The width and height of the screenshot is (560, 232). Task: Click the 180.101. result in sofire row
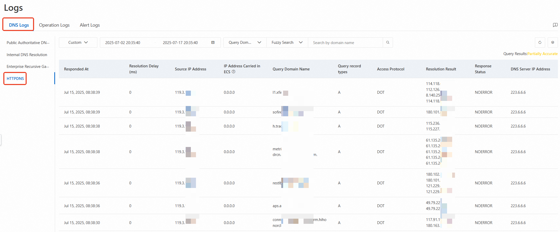tap(433, 112)
